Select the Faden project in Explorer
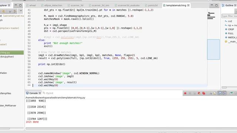The width and height of the screenshot is (237, 133). pos(3,73)
